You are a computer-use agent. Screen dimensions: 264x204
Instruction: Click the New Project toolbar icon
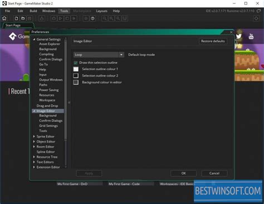pos(16,18)
